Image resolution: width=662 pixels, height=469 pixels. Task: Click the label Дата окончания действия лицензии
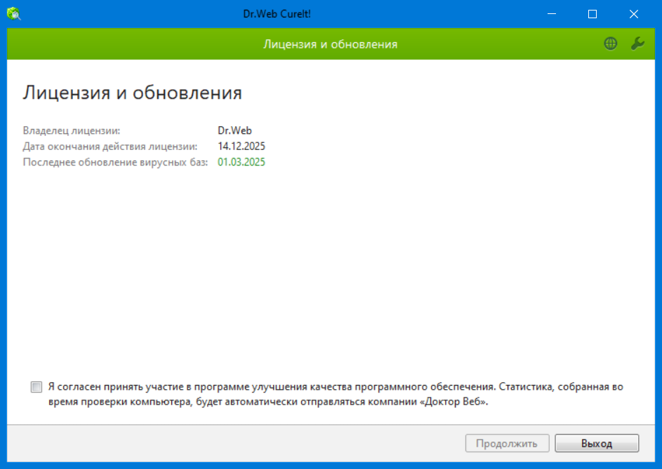coord(110,147)
